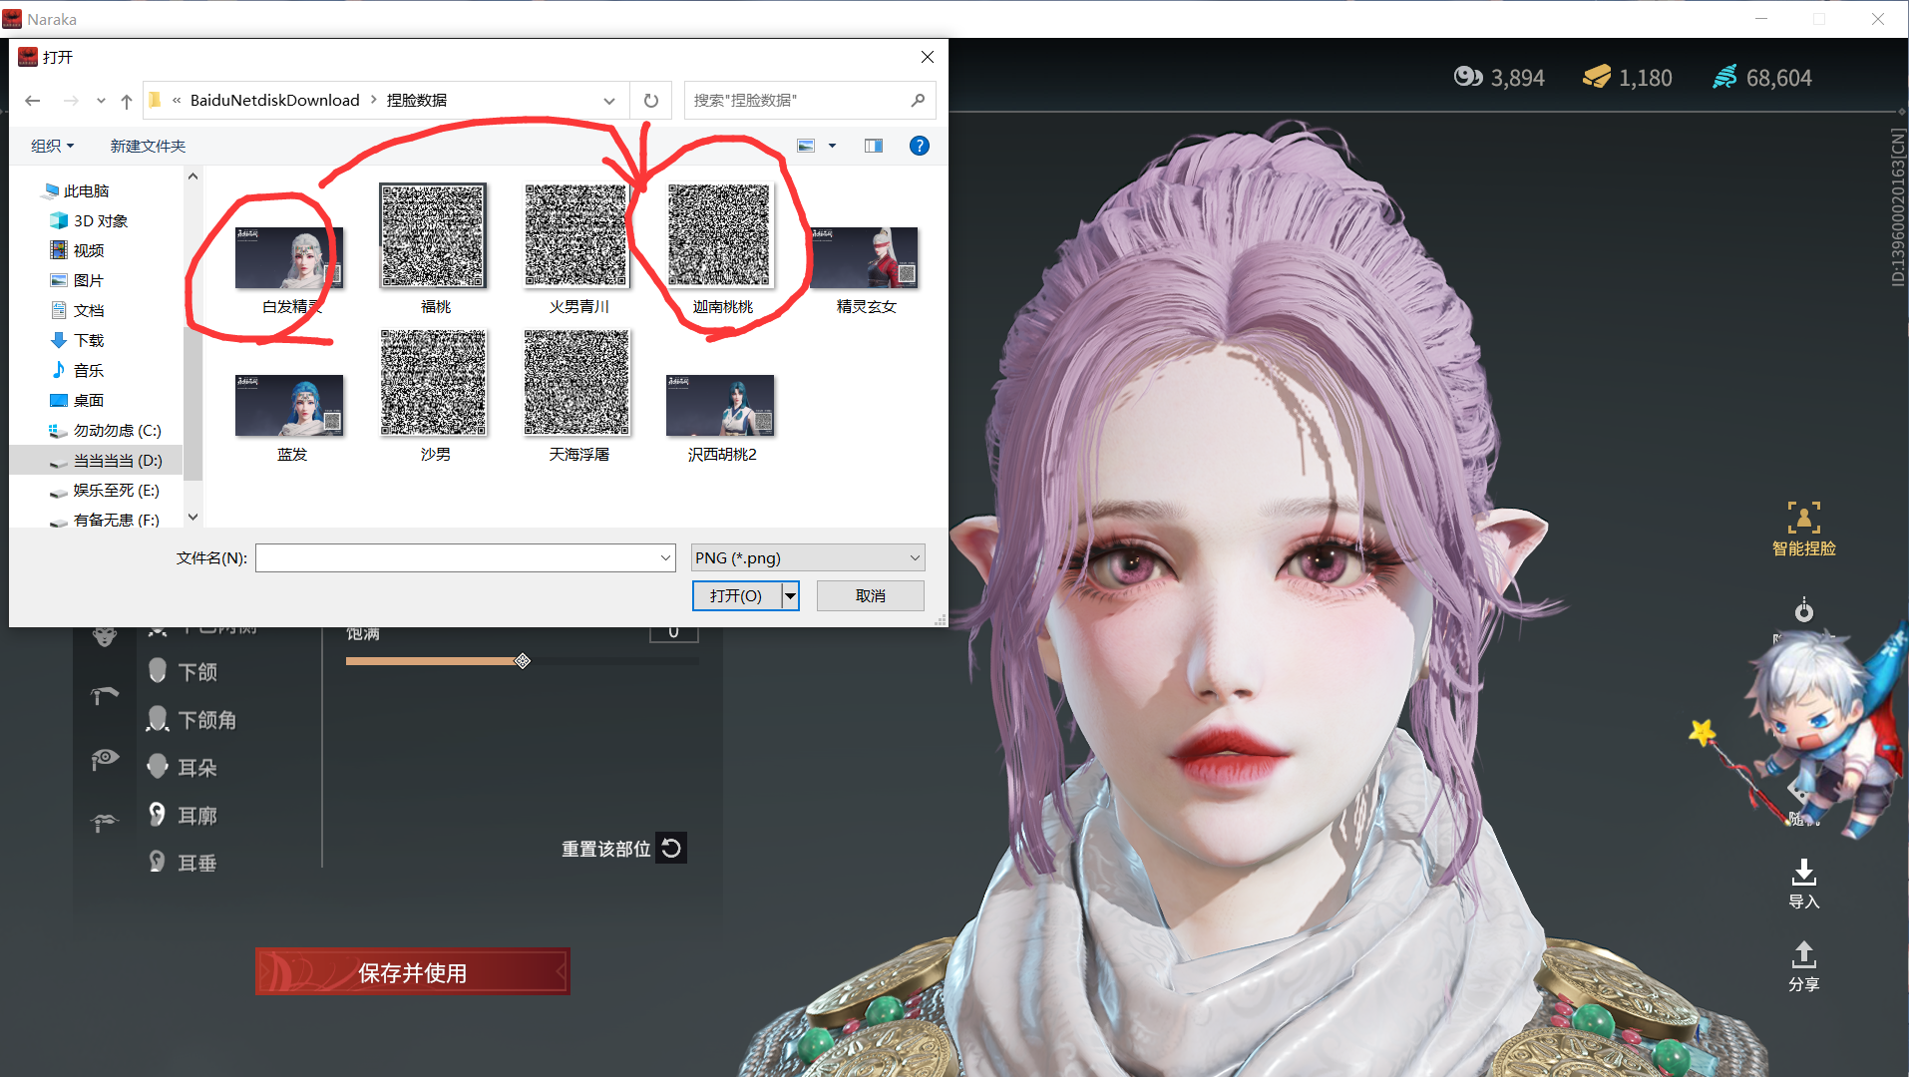Image resolution: width=1909 pixels, height=1077 pixels.
Task: Select the 沢西胡桃2 image file
Action: (721, 417)
